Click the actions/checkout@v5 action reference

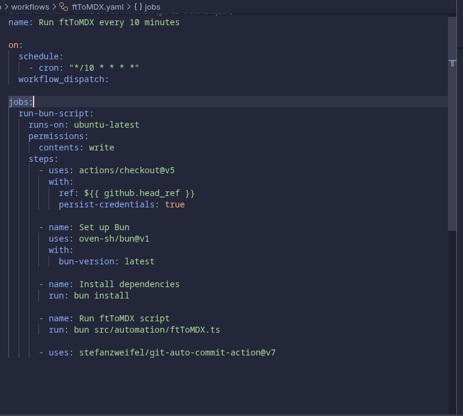point(127,170)
